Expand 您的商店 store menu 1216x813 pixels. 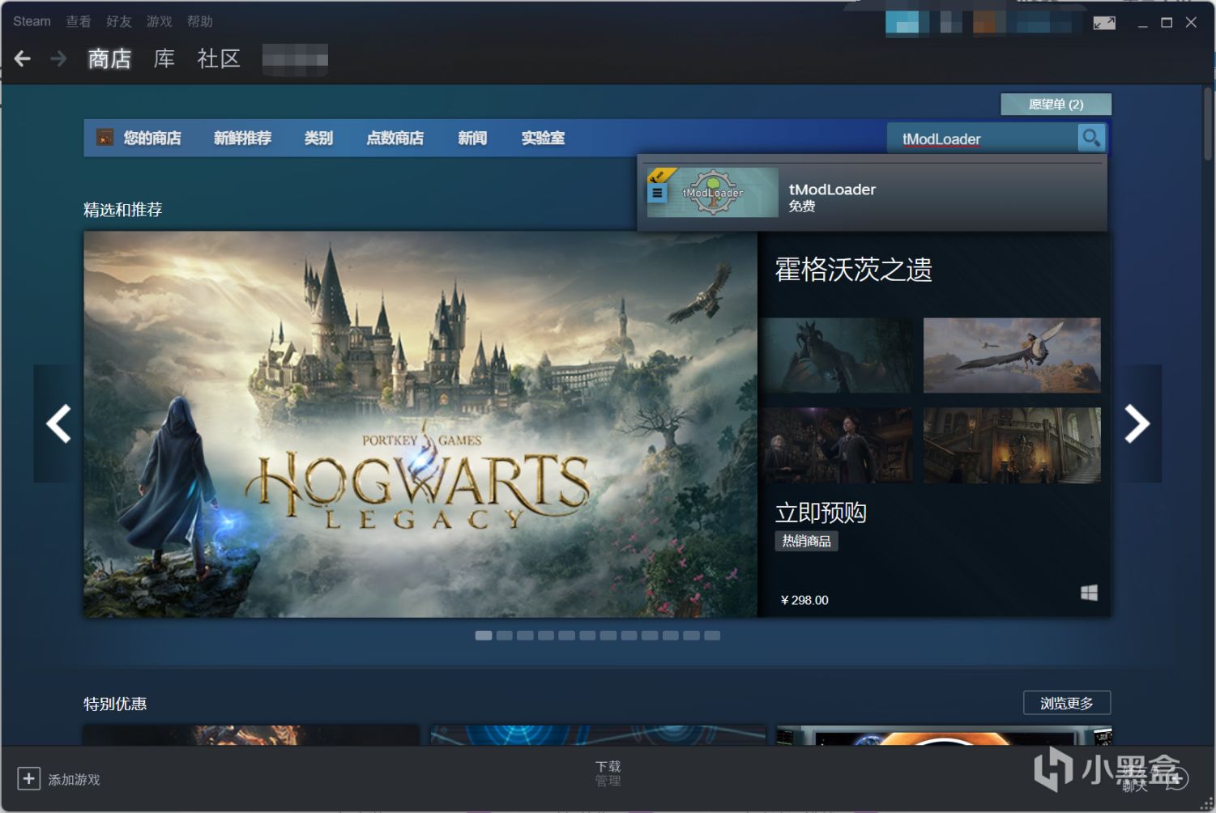click(151, 138)
